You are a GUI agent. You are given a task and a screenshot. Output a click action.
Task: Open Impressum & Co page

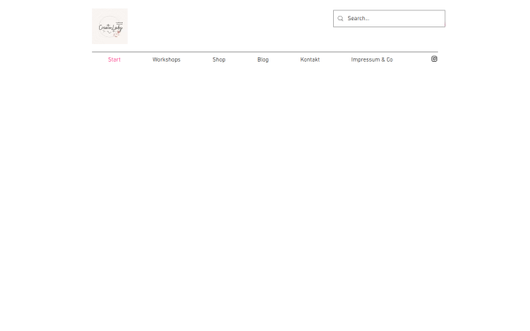pos(372,60)
